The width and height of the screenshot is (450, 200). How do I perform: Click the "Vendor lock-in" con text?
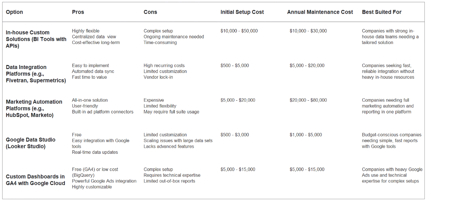[x=158, y=77]
